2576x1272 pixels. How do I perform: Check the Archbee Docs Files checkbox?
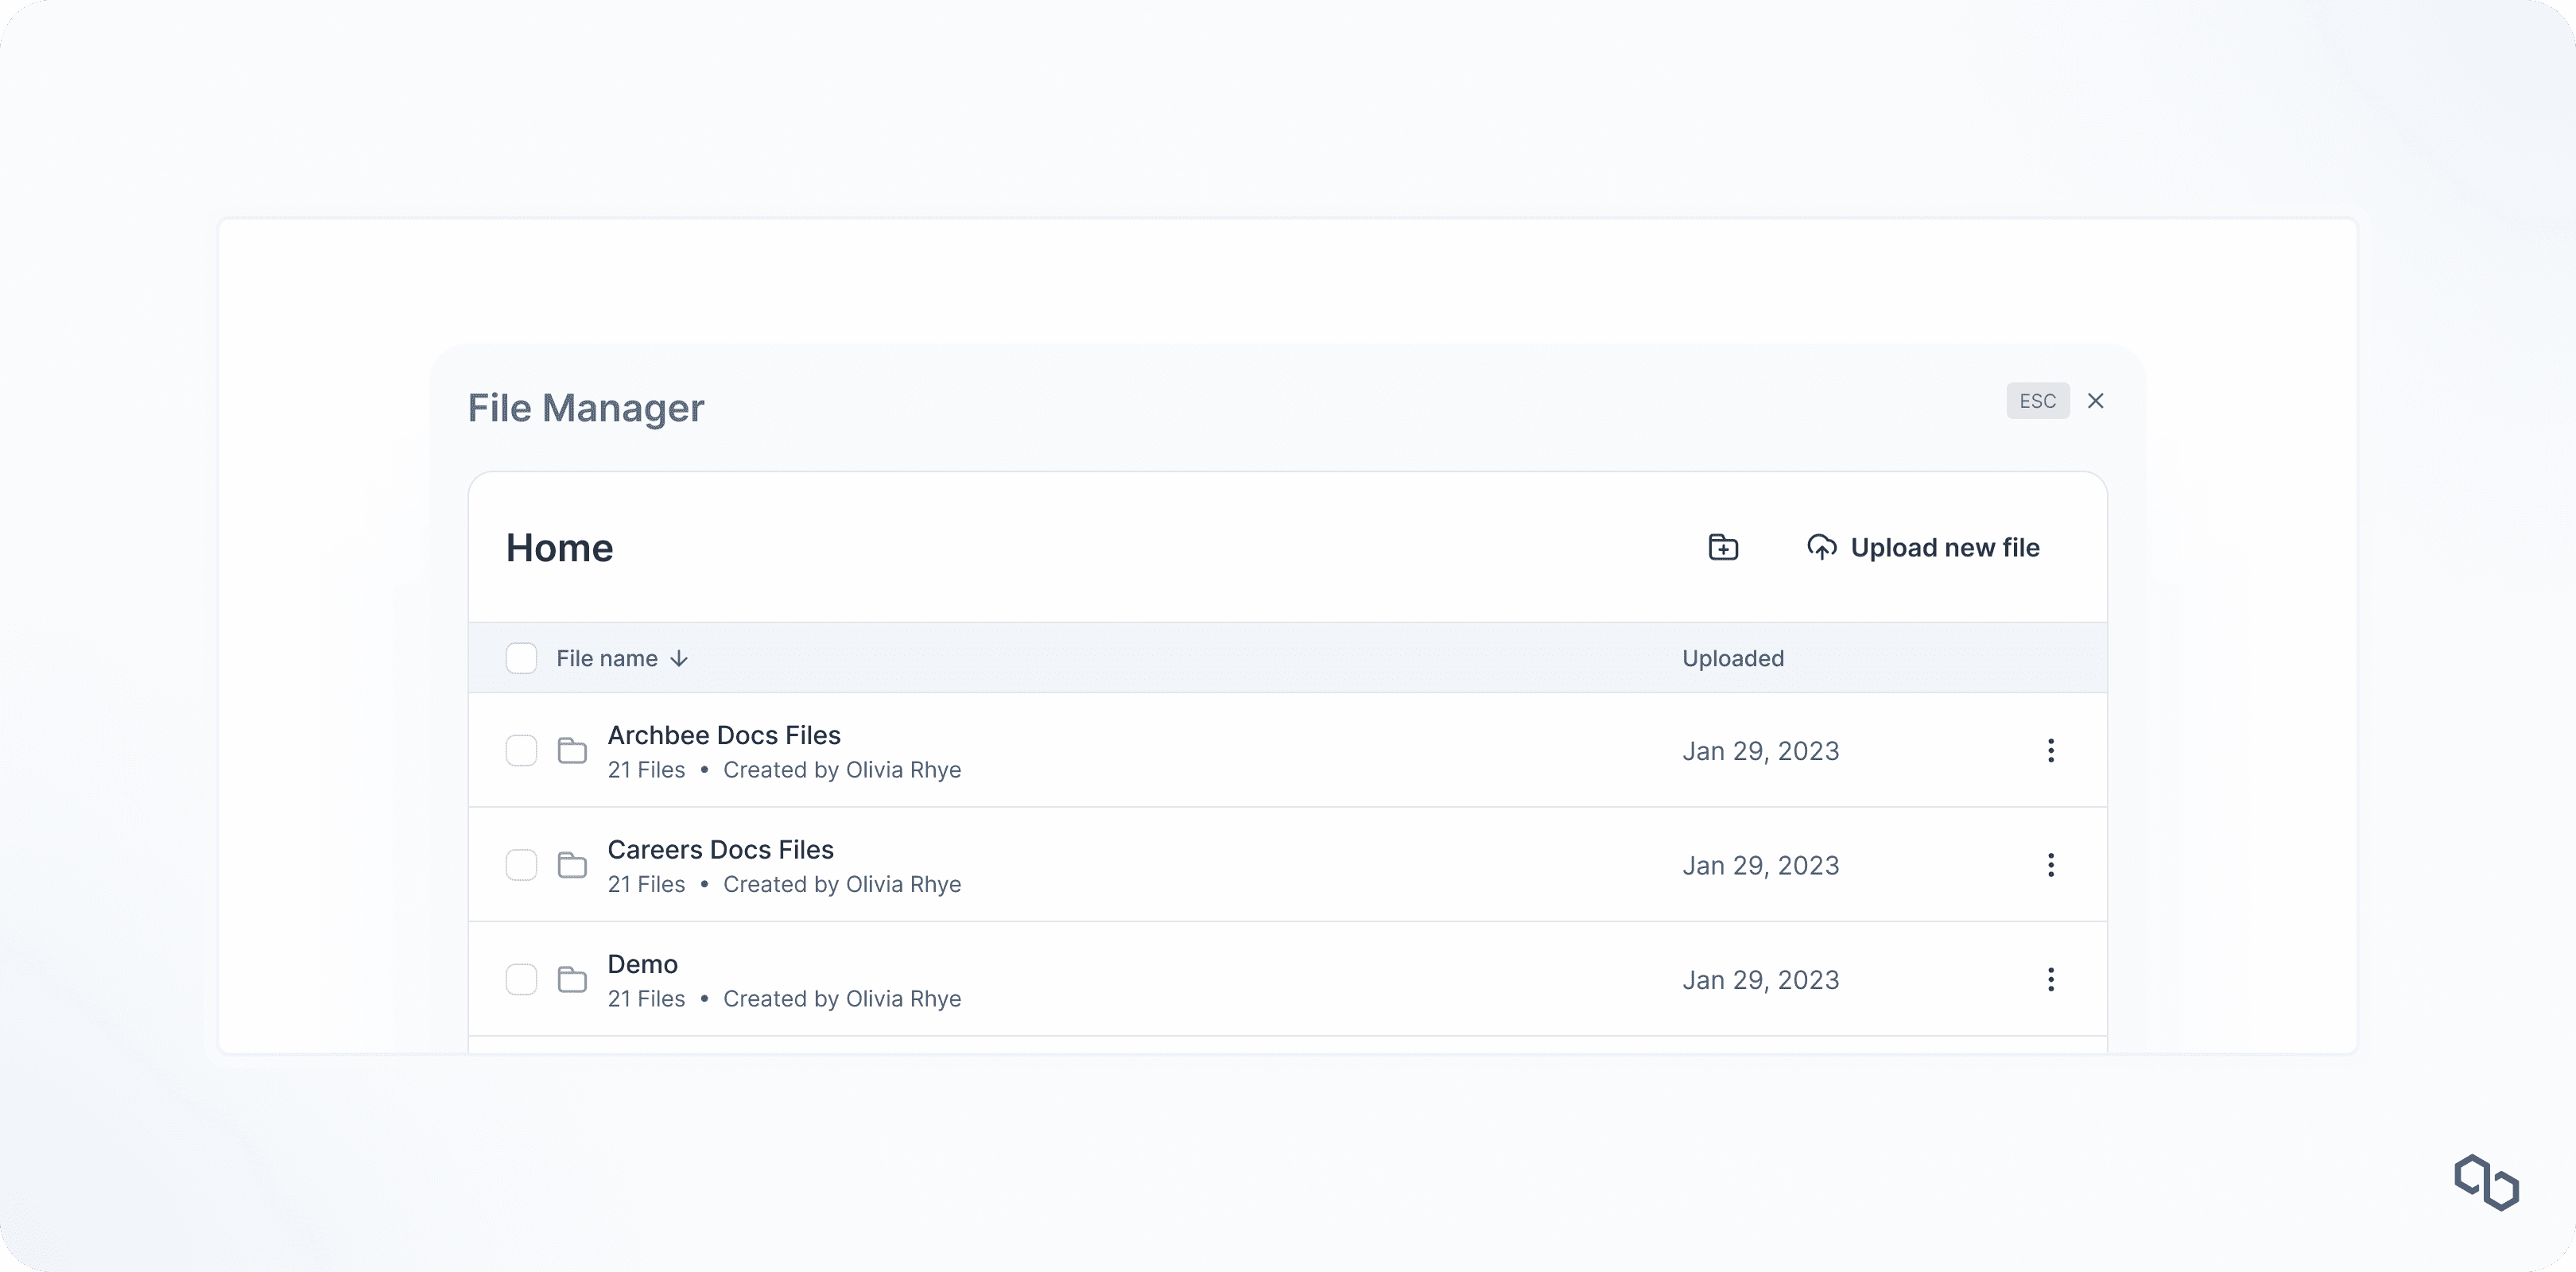pos(521,750)
